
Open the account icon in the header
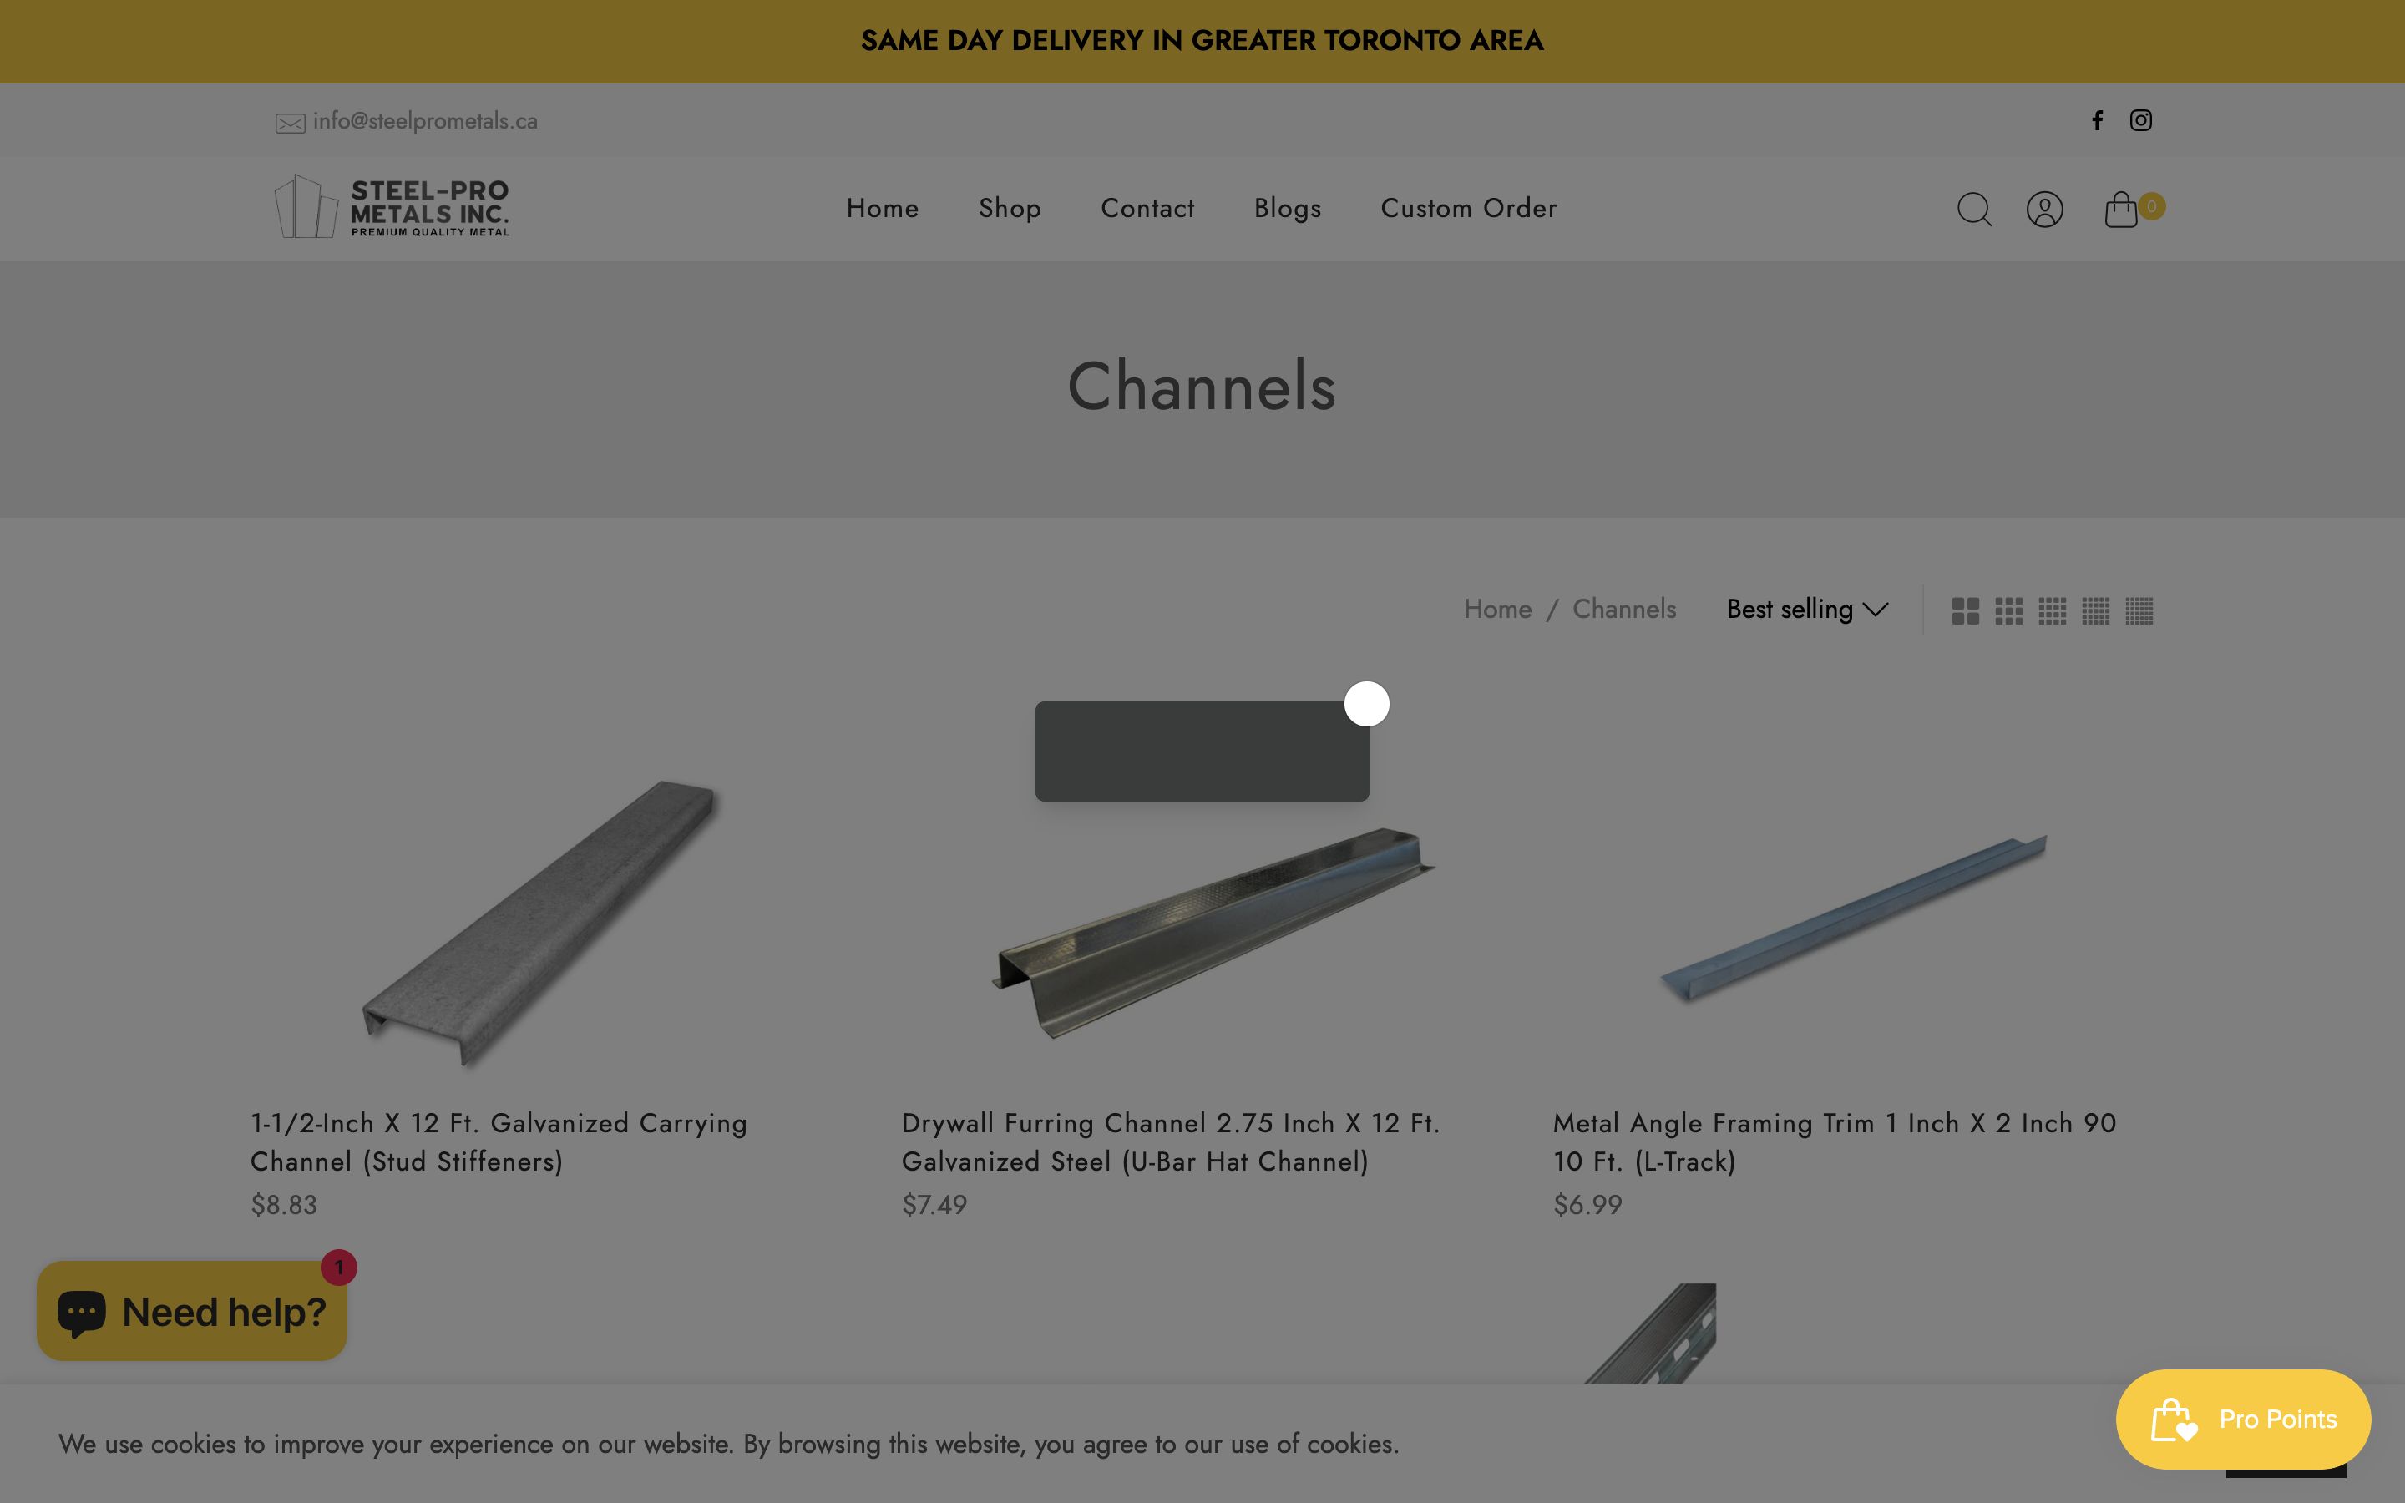click(x=2044, y=209)
